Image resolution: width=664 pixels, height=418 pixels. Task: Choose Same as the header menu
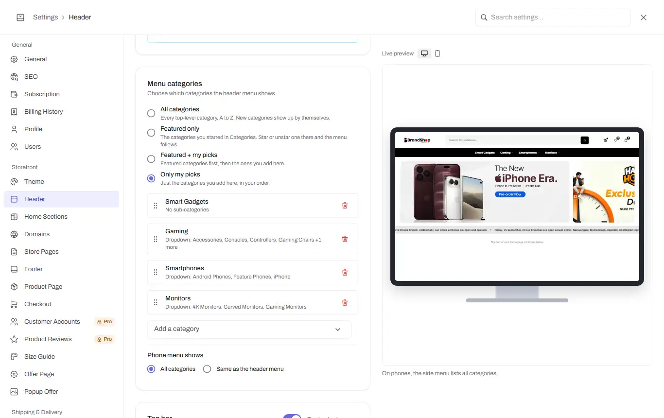click(x=207, y=369)
